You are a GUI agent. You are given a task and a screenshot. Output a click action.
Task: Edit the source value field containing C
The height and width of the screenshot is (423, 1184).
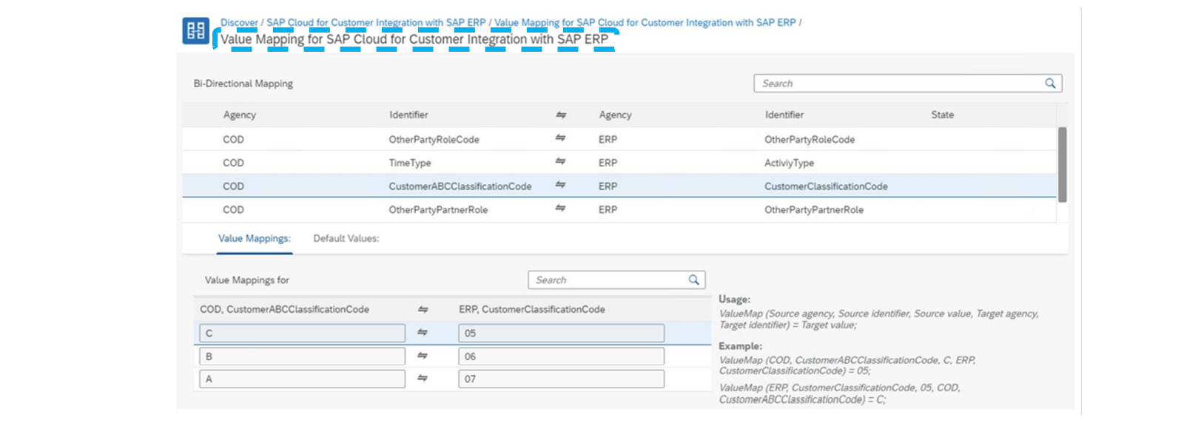point(302,333)
